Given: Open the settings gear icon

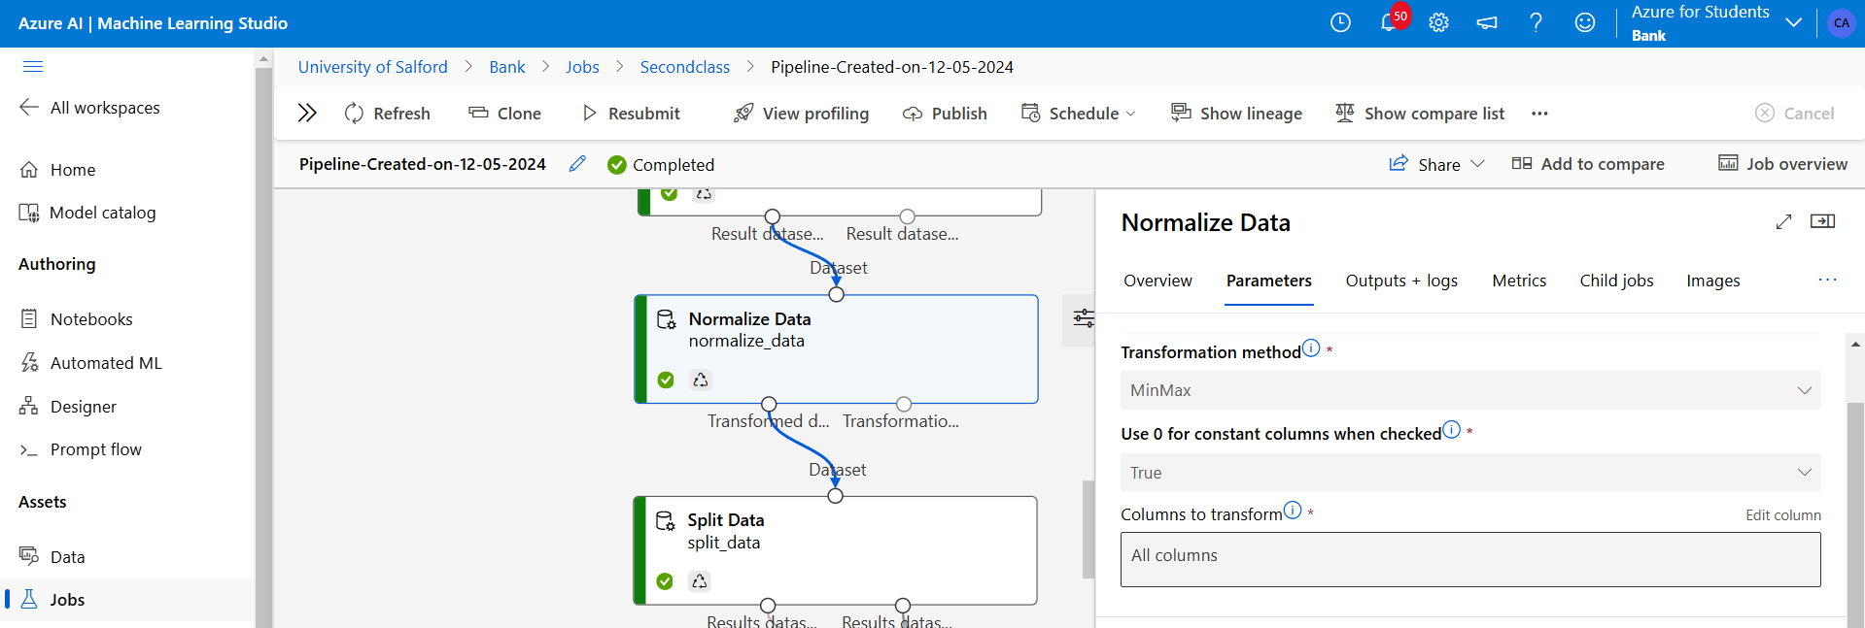Looking at the screenshot, I should pos(1438,22).
